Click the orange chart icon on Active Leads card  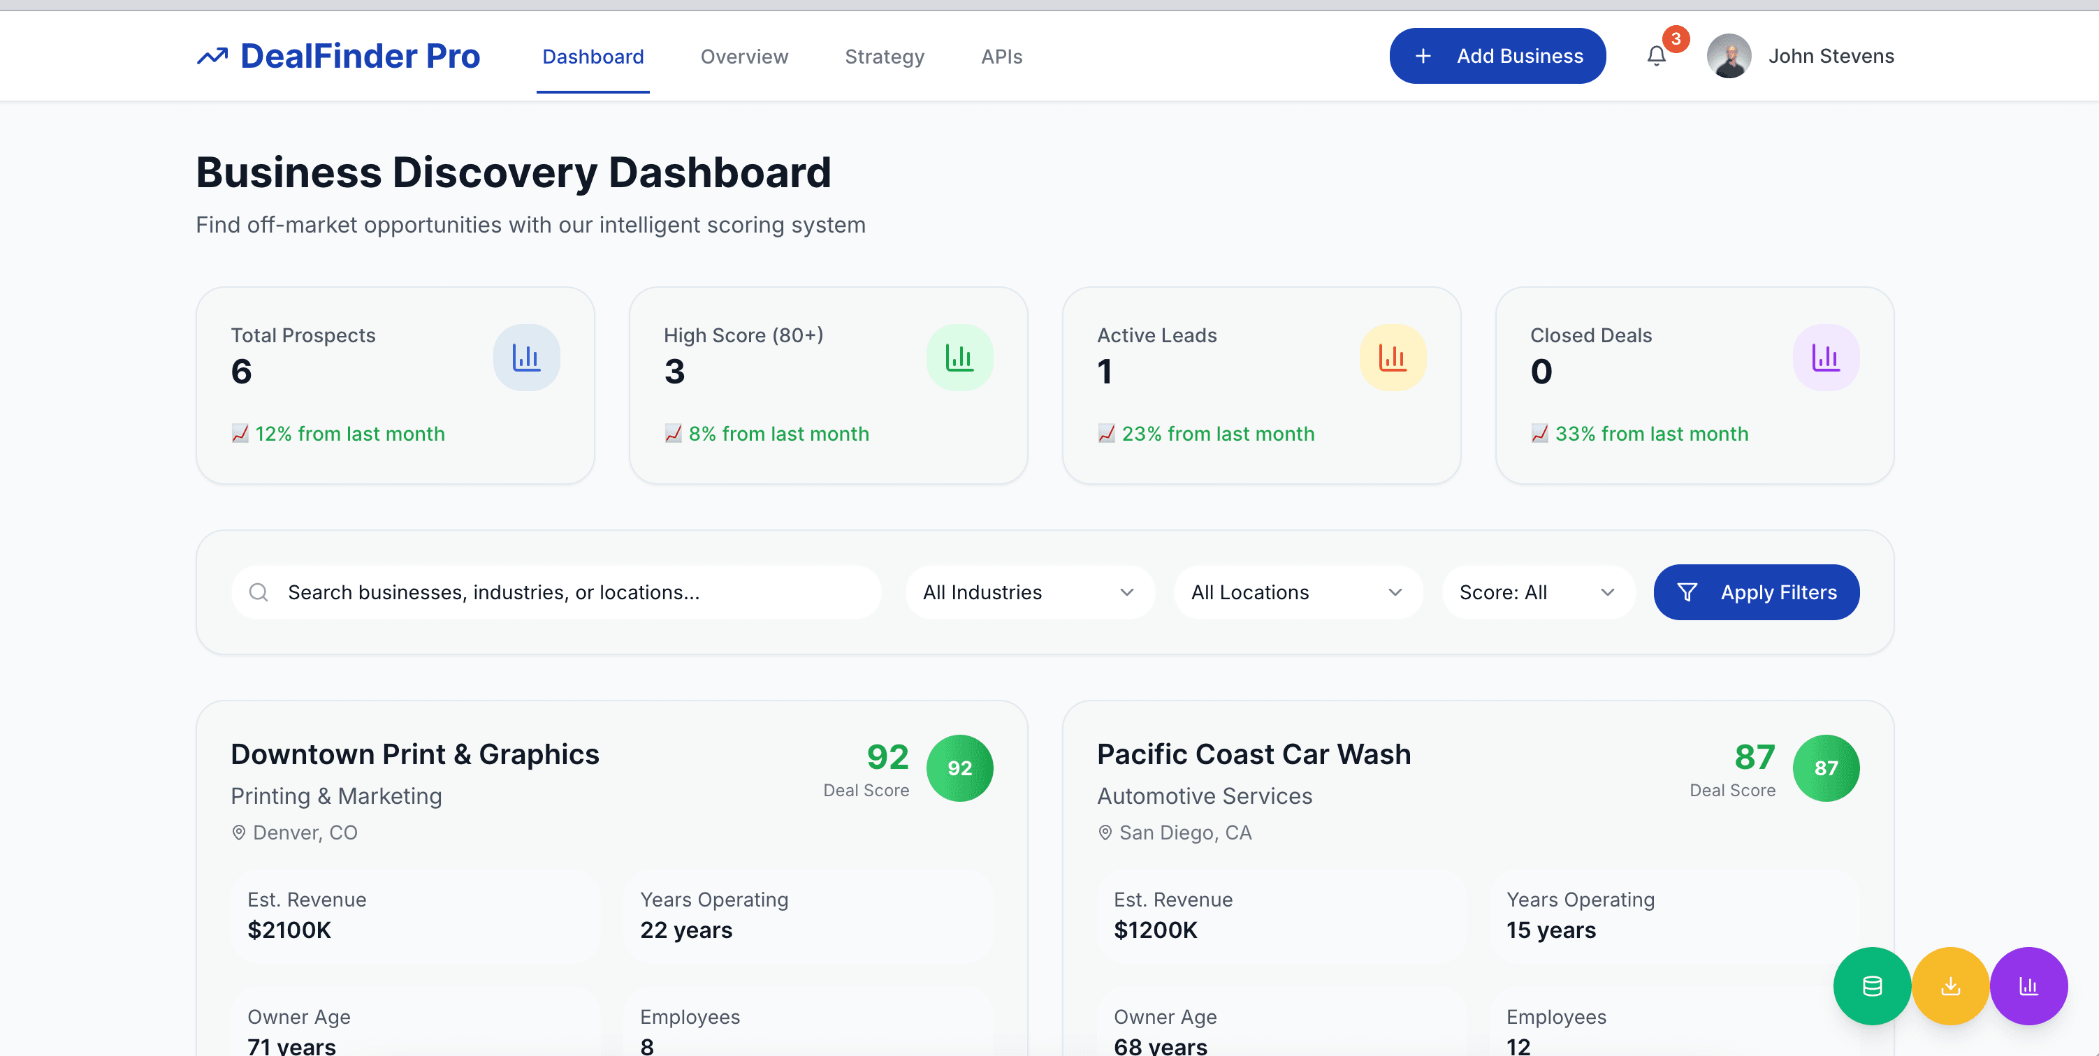[x=1393, y=357]
